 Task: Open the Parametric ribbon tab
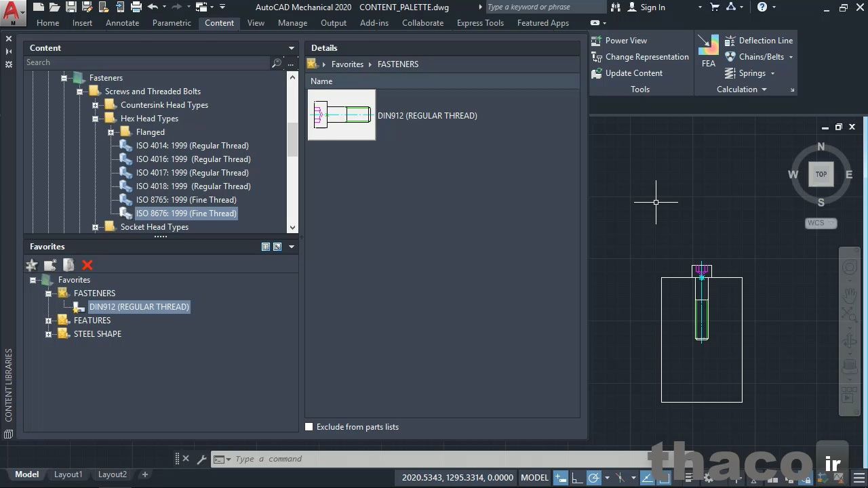tap(172, 22)
